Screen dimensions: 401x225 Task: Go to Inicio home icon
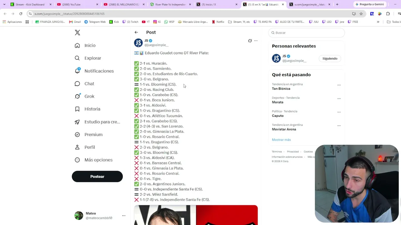(77, 45)
